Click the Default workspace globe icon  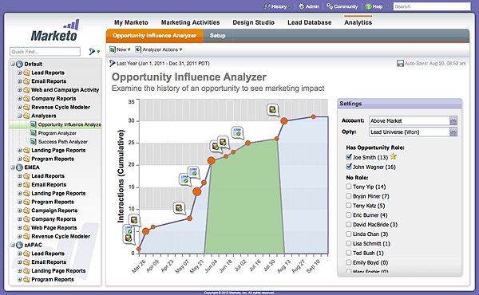coord(19,64)
